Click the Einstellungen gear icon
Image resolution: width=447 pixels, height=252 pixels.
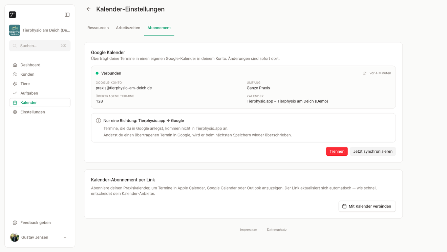pyautogui.click(x=15, y=112)
